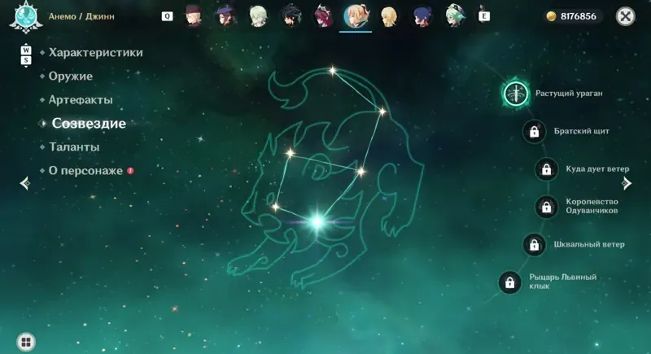This screenshot has height=354, width=651.
Task: Open the four-square grid menu icon
Action: tap(26, 342)
